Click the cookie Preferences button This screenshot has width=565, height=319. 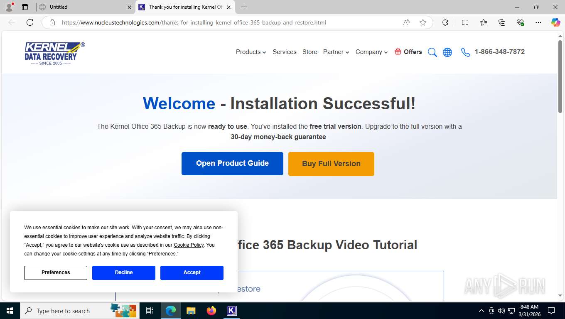(56, 272)
